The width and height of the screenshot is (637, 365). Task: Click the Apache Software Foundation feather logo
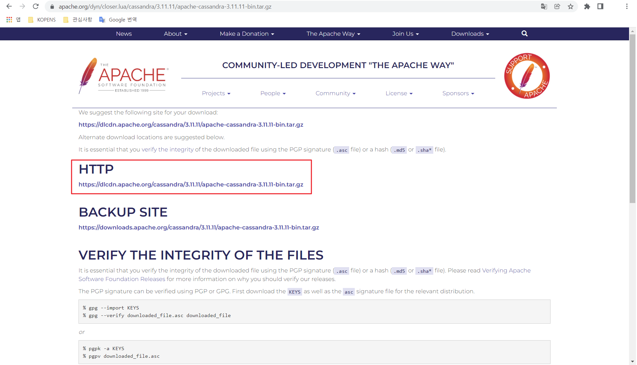123,76
